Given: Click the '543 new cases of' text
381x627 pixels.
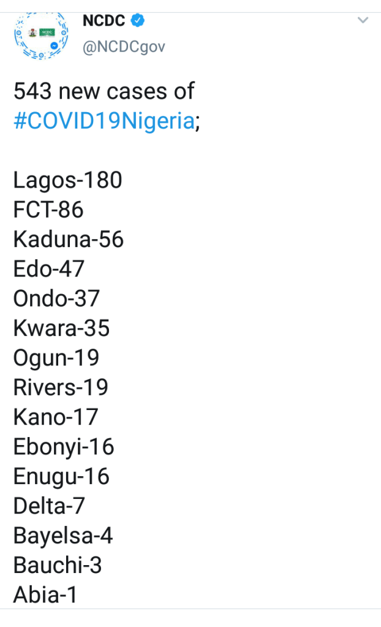Looking at the screenshot, I should (104, 91).
